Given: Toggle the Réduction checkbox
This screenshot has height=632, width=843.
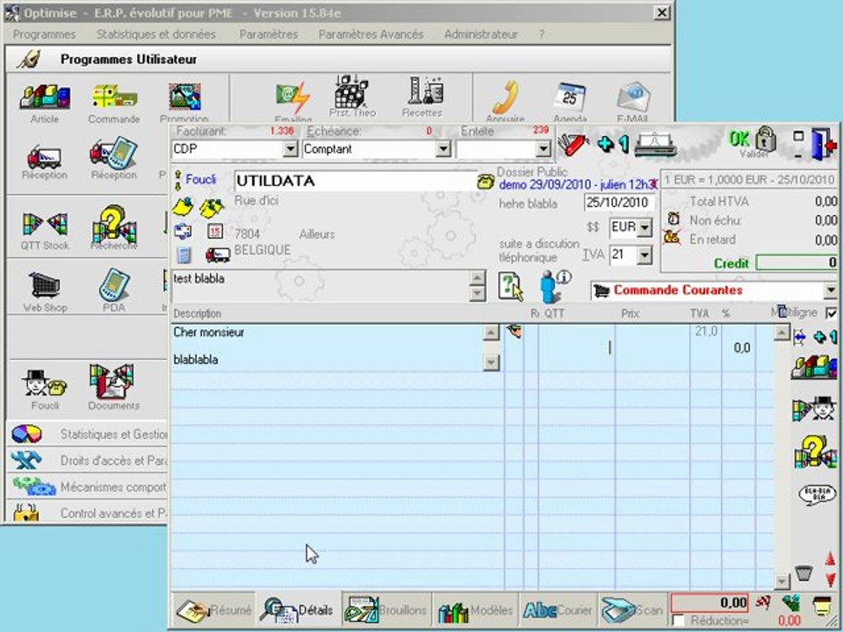Looking at the screenshot, I should (679, 621).
